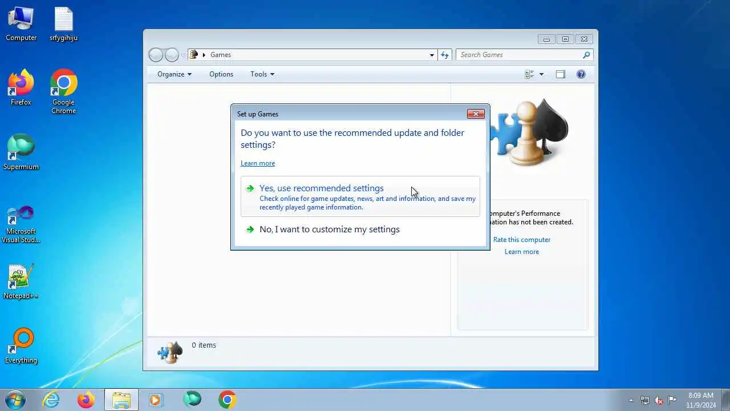This screenshot has height=411, width=730.
Task: Click the Games folder icon in address bar
Action: (x=194, y=55)
